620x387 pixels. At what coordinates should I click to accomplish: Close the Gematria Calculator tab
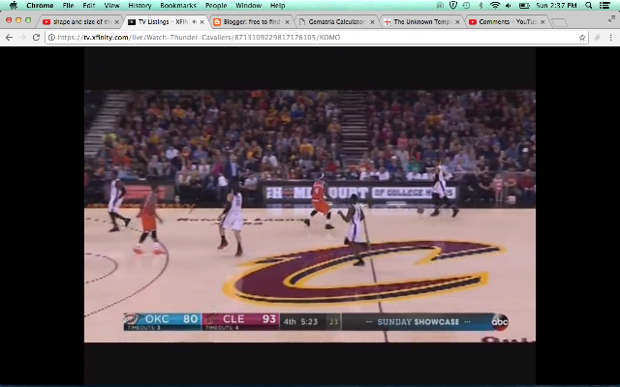click(372, 22)
